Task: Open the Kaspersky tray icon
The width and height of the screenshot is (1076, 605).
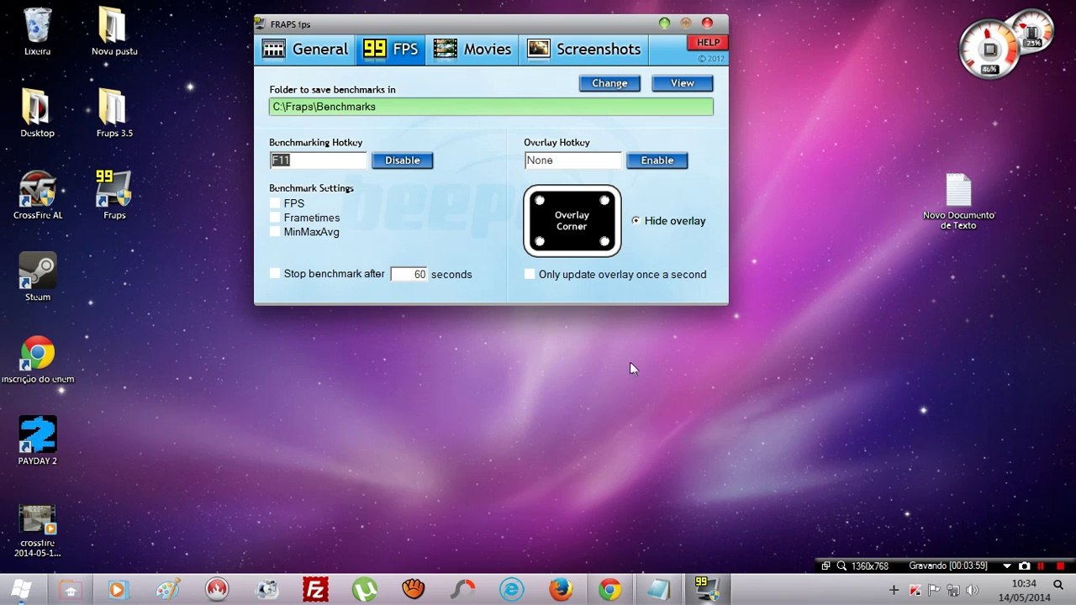Action: (x=915, y=590)
